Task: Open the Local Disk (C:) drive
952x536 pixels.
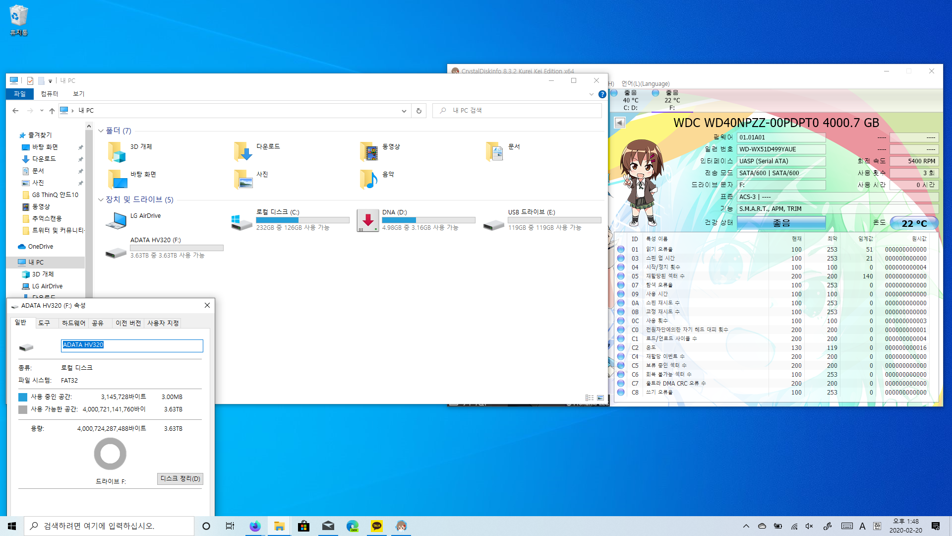Action: click(x=241, y=221)
